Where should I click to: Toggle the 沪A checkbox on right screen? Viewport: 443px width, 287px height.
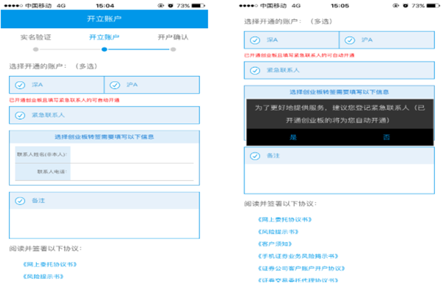(349, 40)
